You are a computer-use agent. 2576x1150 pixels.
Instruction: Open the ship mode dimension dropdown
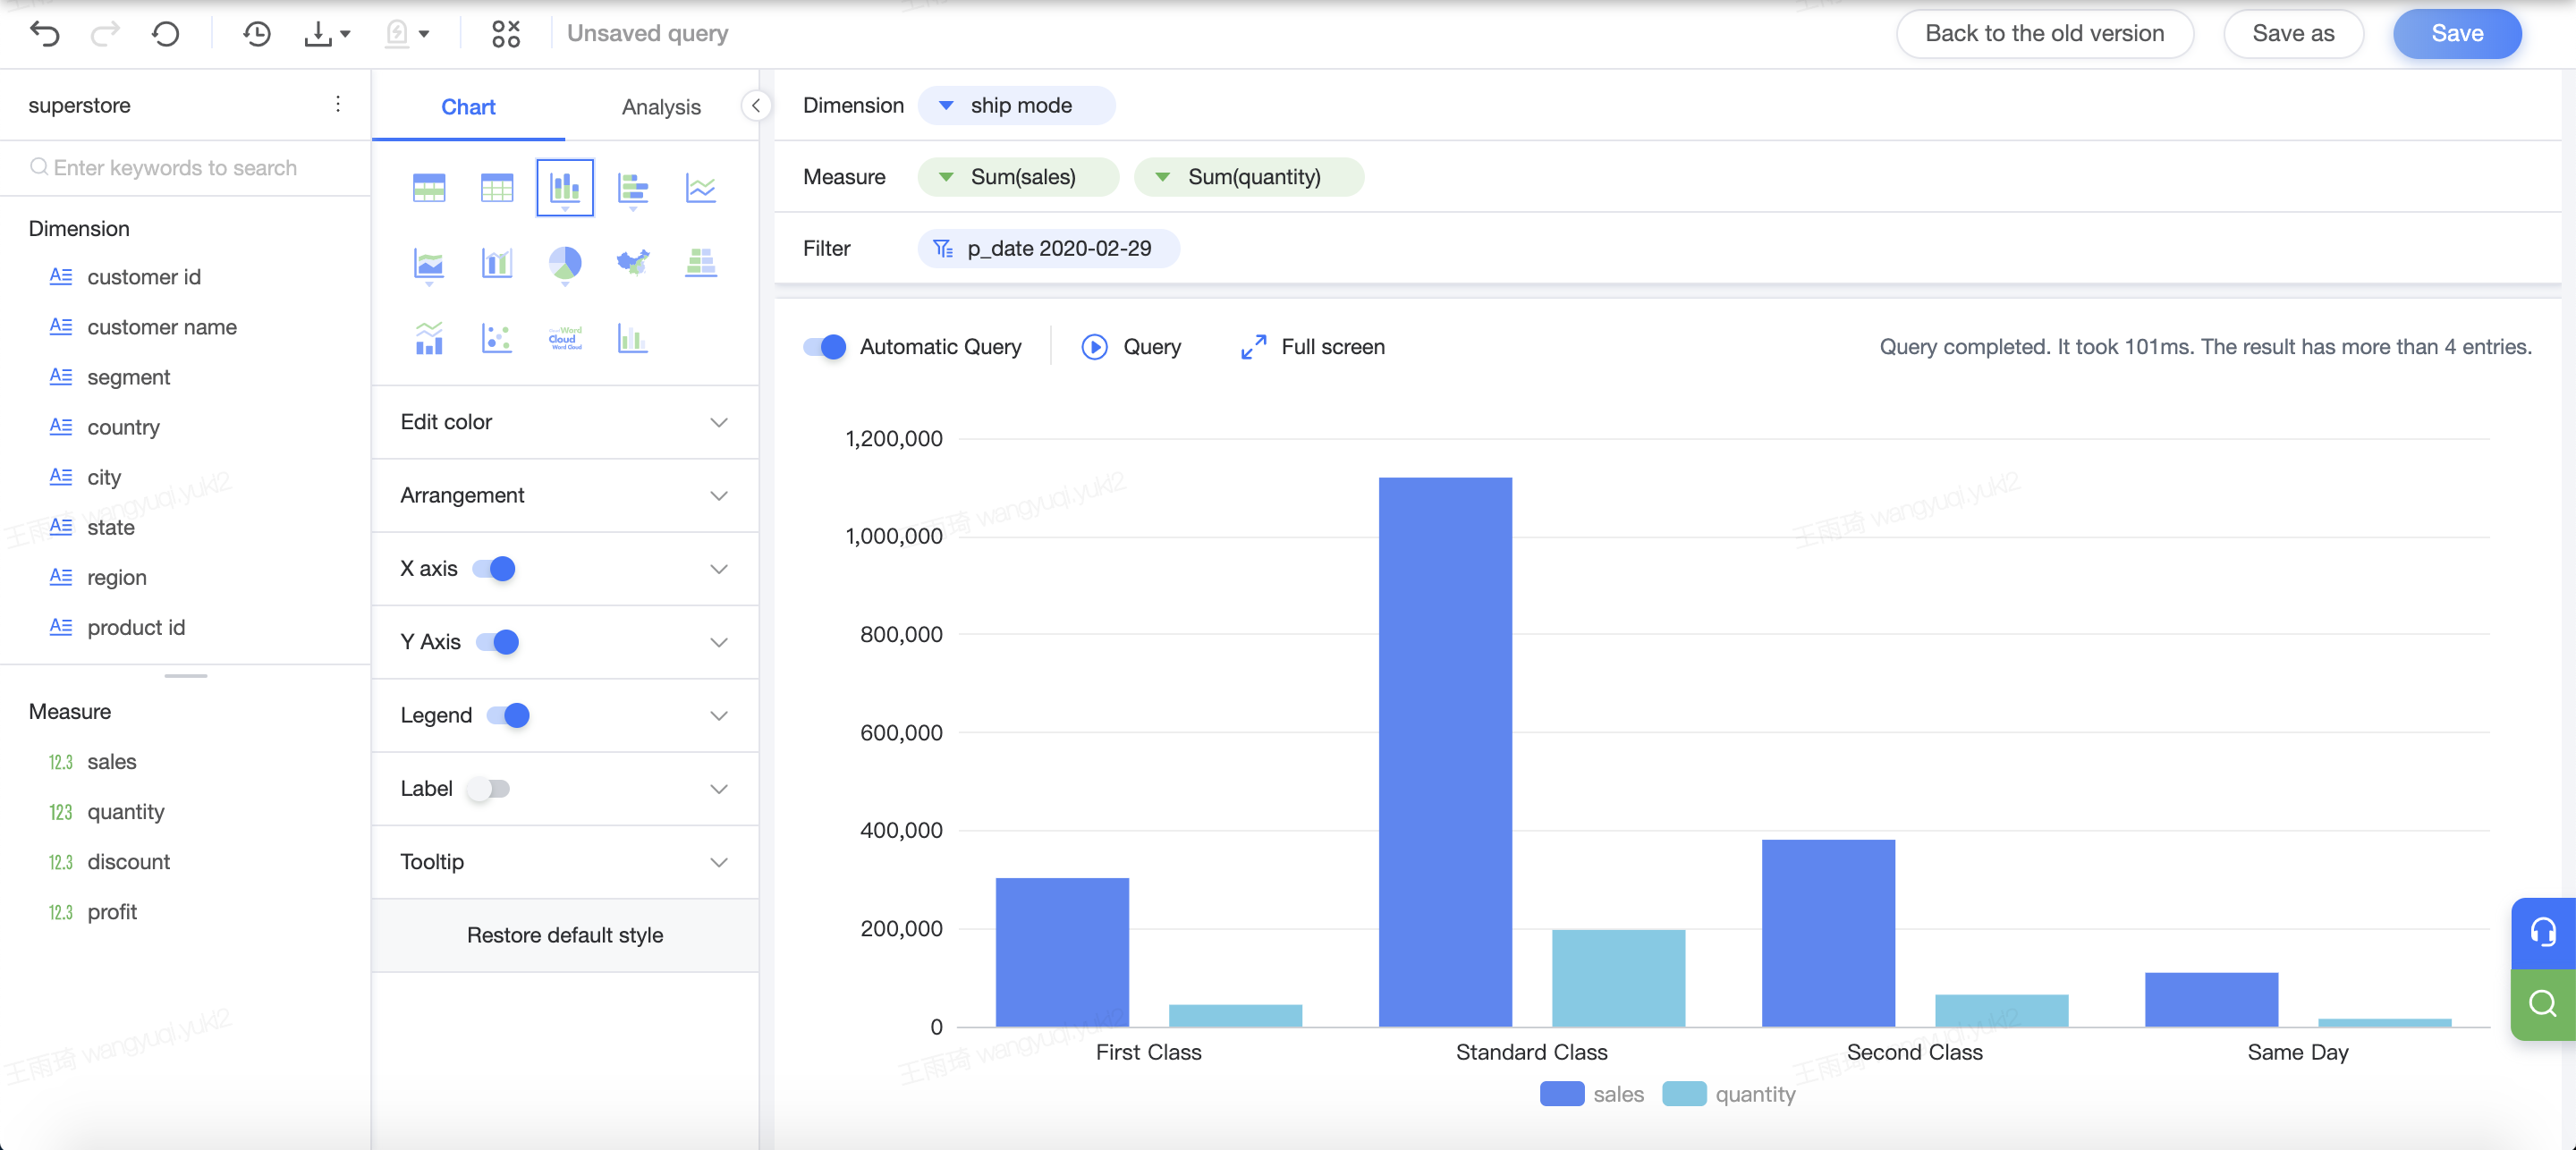click(x=946, y=105)
